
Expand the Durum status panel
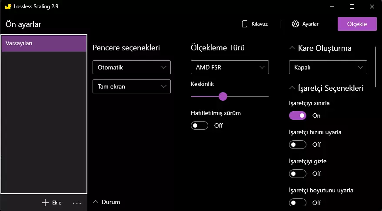96,202
